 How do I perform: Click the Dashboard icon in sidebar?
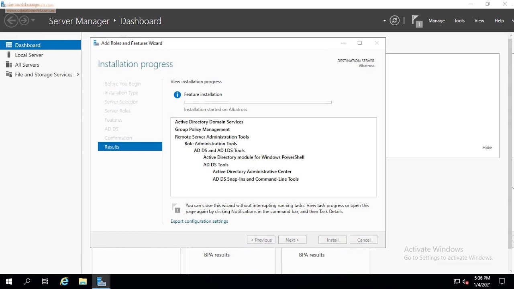pyautogui.click(x=9, y=45)
